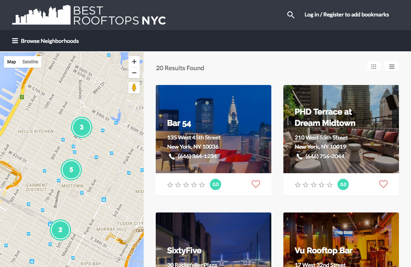Image resolution: width=411 pixels, height=267 pixels.
Task: Click Bar 54 rating badge 0.0
Action: [x=216, y=184]
